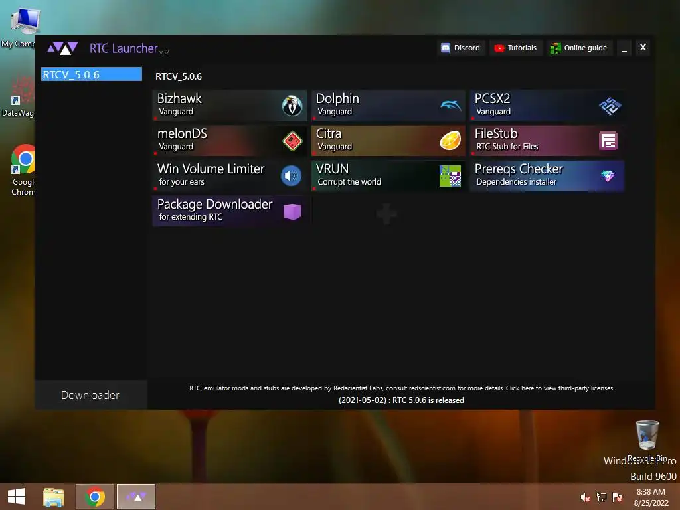
Task: Select the Recycle Bin desktop icon
Action: coord(647,441)
